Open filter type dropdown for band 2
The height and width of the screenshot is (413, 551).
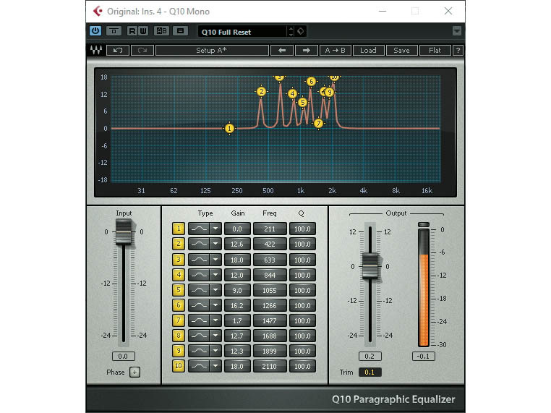point(215,244)
